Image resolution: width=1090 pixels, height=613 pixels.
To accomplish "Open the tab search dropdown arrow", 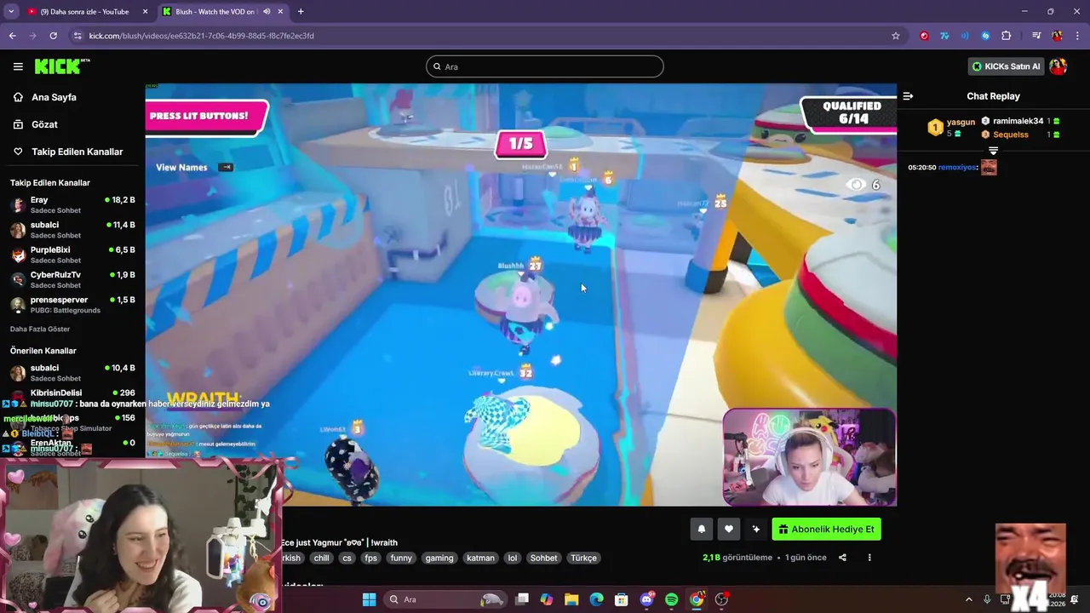I will click(11, 12).
